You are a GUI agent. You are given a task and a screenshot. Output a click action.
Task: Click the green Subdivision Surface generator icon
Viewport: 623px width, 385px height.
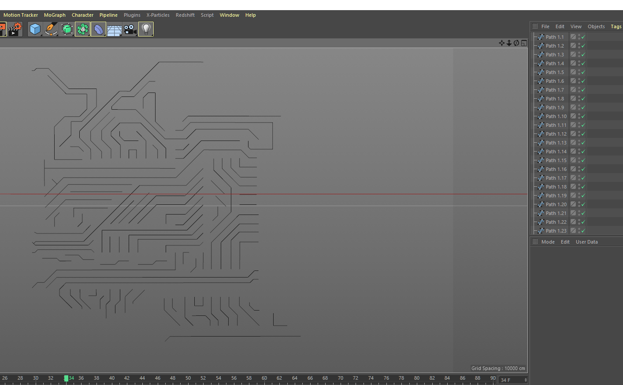(x=67, y=29)
